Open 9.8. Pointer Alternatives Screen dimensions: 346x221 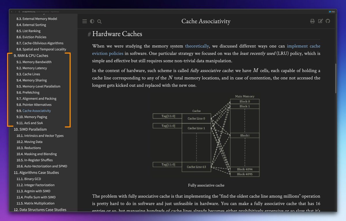pyautogui.click(x=34, y=105)
